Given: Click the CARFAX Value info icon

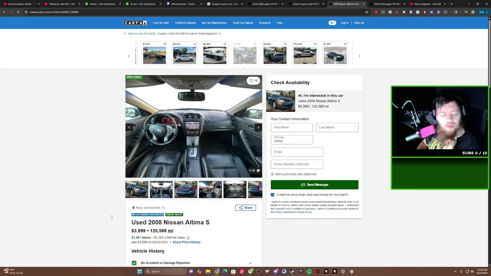Looking at the screenshot, I should [x=188, y=238].
